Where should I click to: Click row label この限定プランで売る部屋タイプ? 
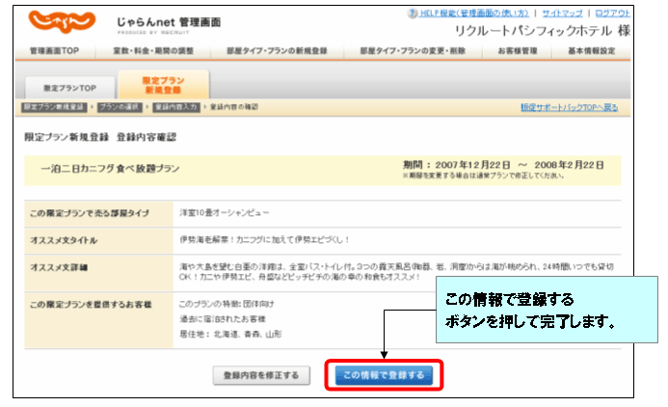tap(90, 213)
